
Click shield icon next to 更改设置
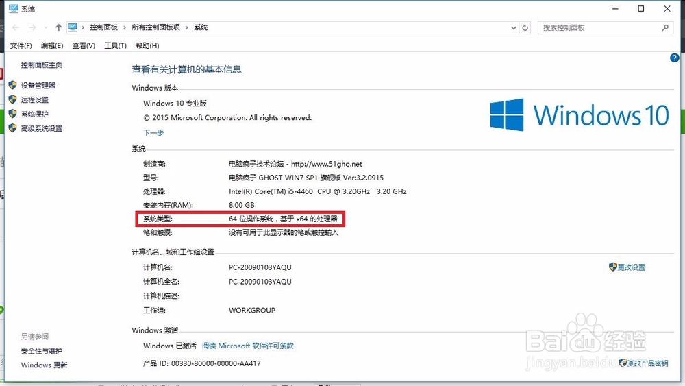613,267
